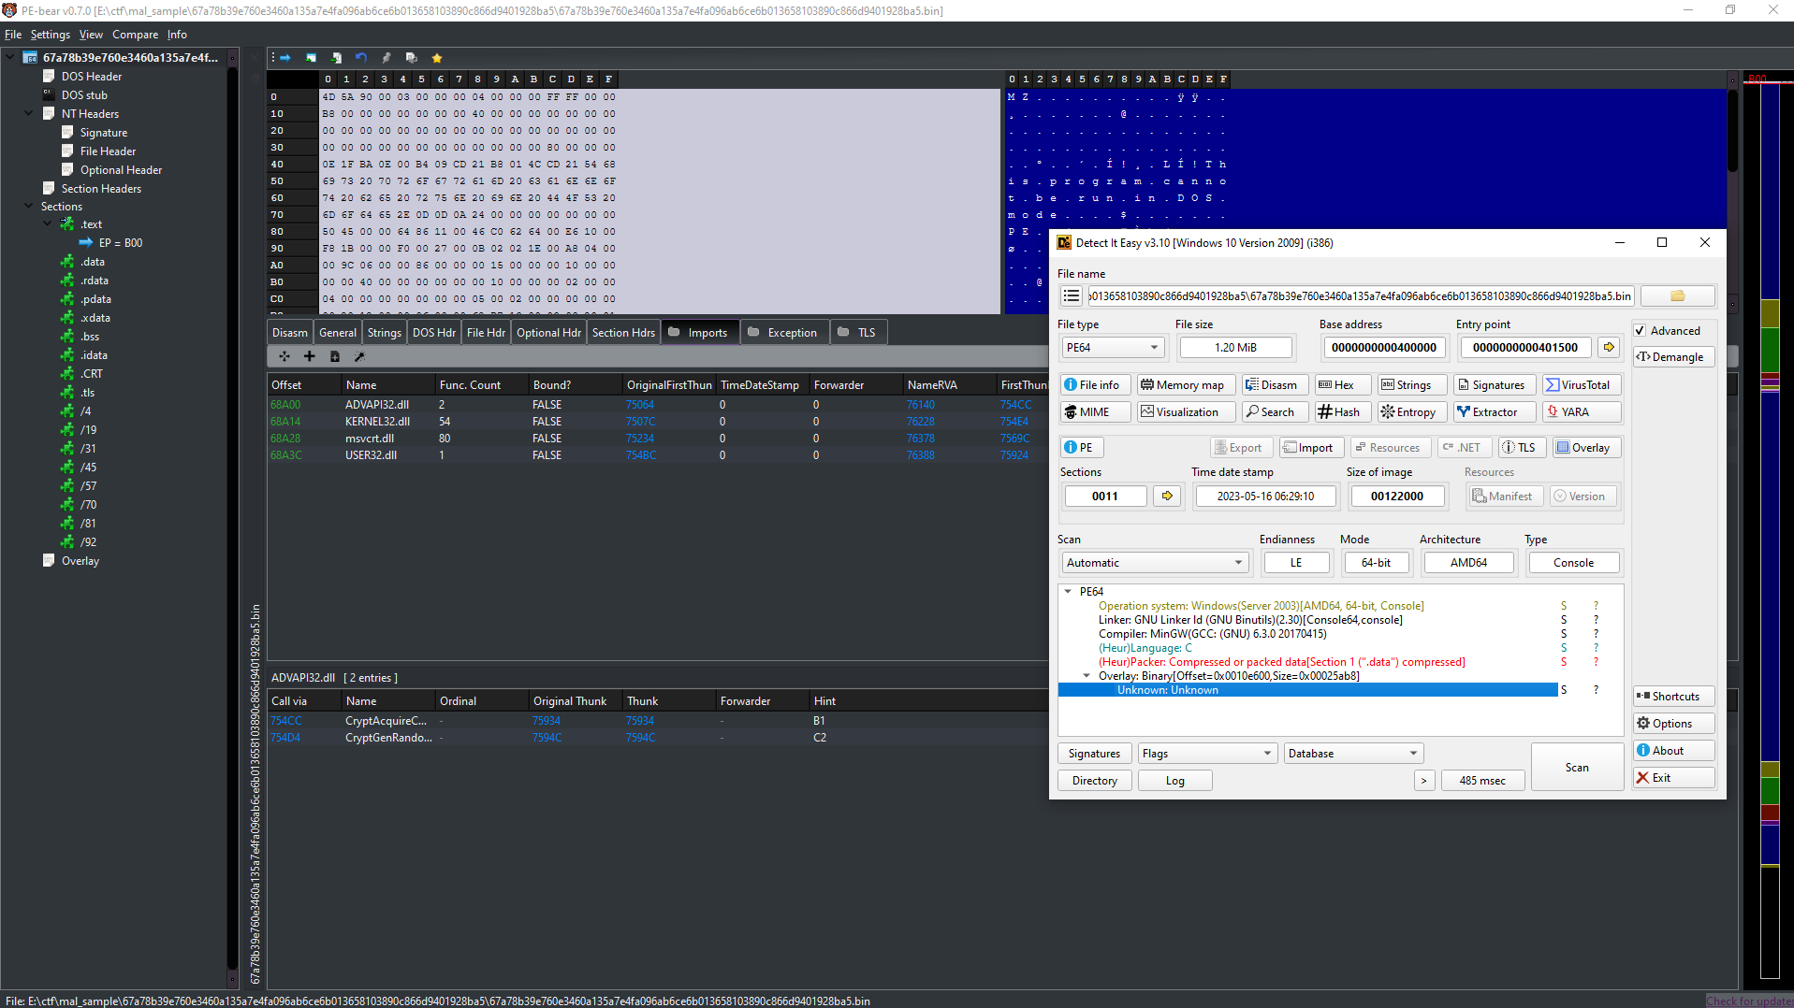Click the Demangle button
Screen dimensions: 1794x1008
coord(1673,357)
